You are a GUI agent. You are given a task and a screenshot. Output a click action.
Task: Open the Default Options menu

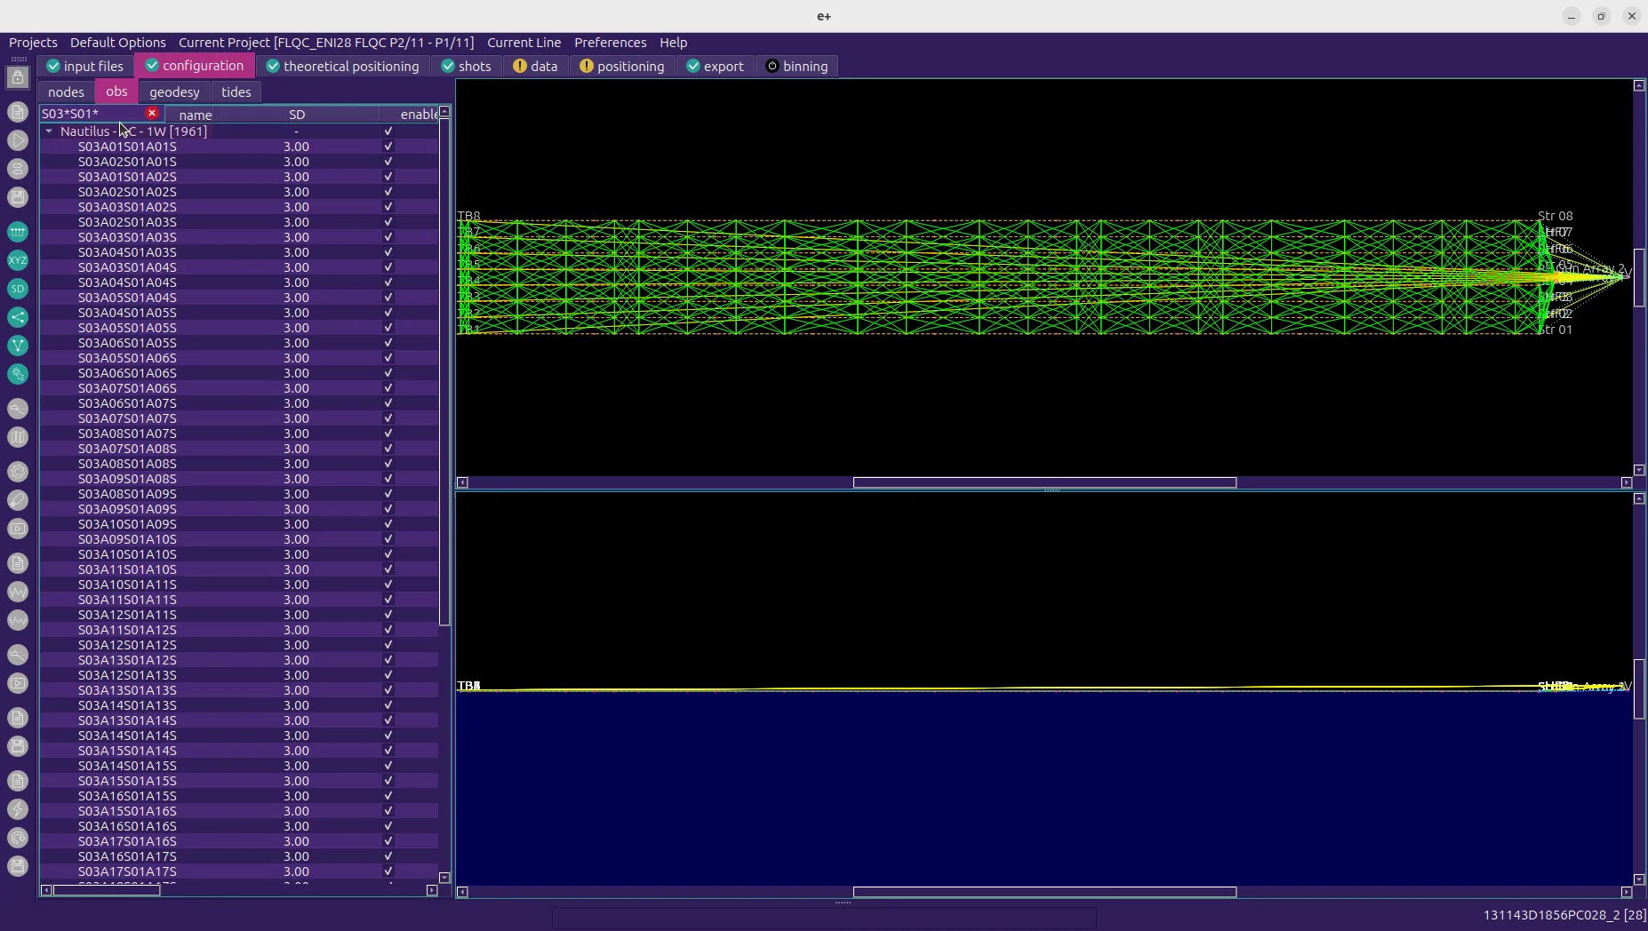117,43
